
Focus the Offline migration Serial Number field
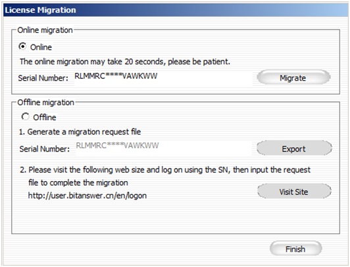[164, 148]
